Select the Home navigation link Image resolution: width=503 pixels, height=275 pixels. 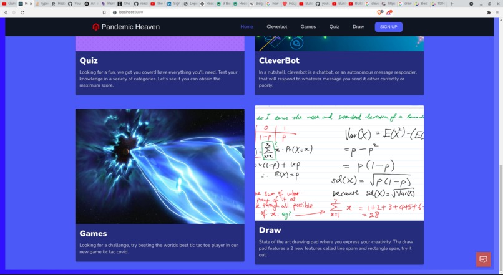coord(247,27)
